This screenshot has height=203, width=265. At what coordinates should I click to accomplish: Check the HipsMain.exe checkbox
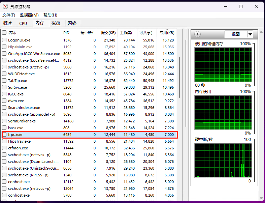point(4,47)
